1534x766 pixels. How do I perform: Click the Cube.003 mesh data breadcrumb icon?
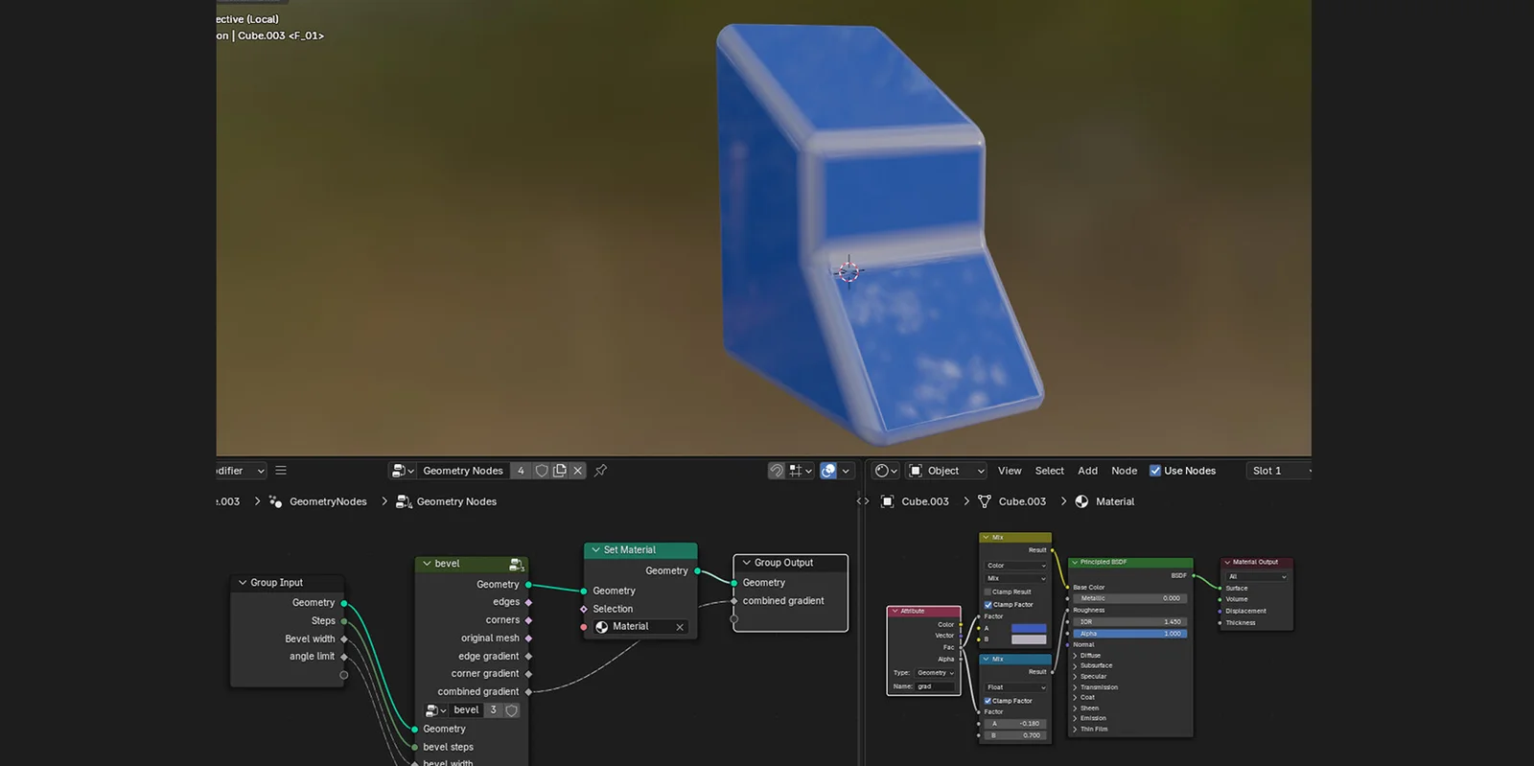985,501
